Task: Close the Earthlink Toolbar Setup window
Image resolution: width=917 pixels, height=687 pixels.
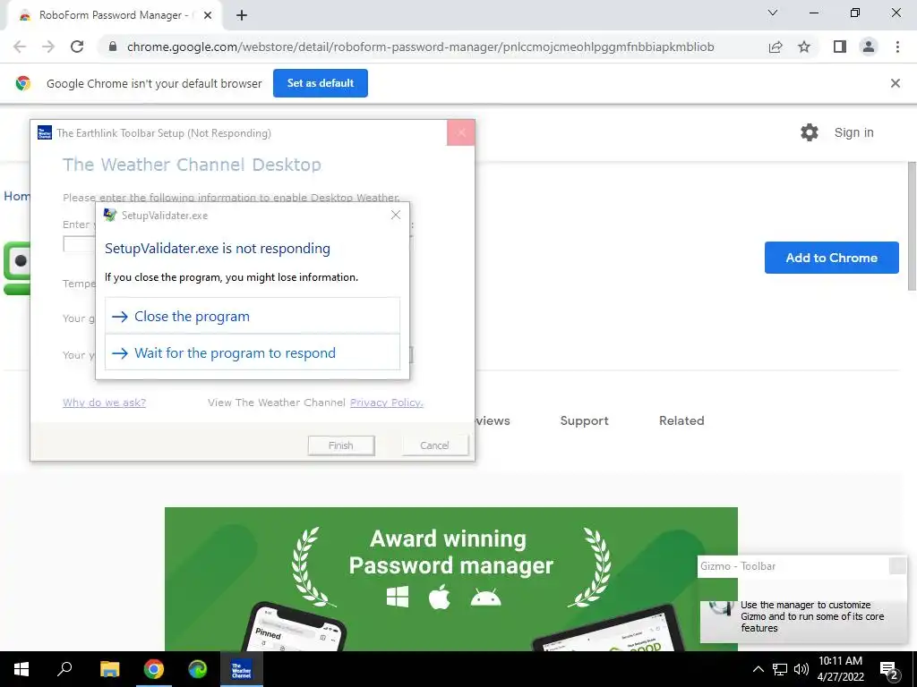Action: click(x=461, y=132)
